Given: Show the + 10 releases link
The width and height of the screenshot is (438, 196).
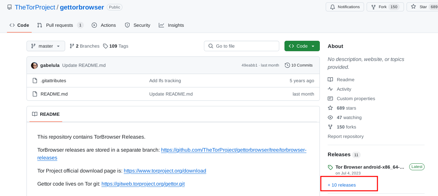Looking at the screenshot, I should [x=342, y=185].
